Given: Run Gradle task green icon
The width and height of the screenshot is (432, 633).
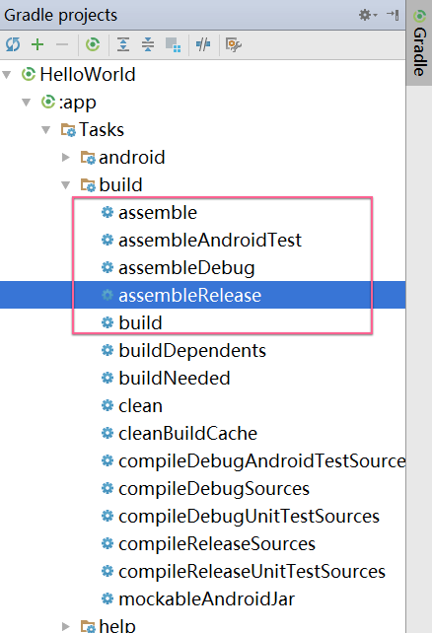Looking at the screenshot, I should tap(93, 44).
